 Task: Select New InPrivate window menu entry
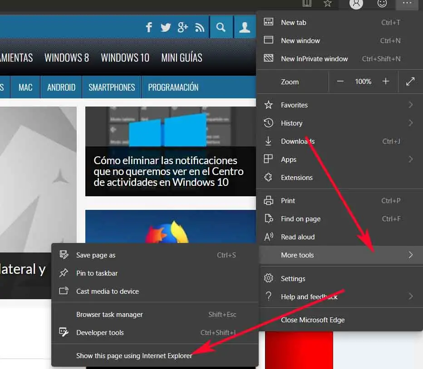340,58
